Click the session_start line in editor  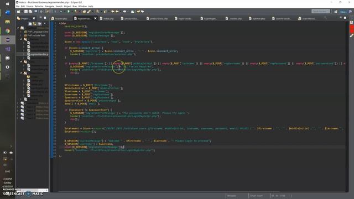pos(76,27)
